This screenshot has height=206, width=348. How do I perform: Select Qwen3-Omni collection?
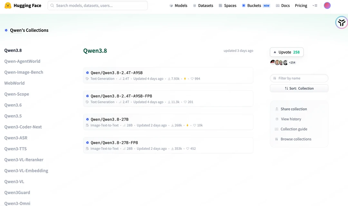pos(17,203)
